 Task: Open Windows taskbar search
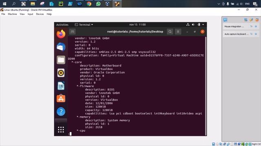tap(14, 4)
